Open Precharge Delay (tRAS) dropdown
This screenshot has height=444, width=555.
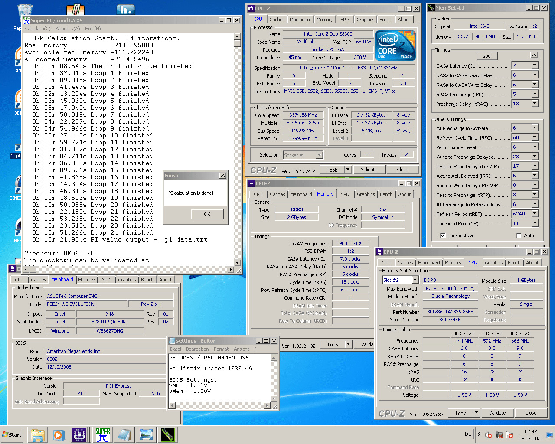pyautogui.click(x=535, y=104)
